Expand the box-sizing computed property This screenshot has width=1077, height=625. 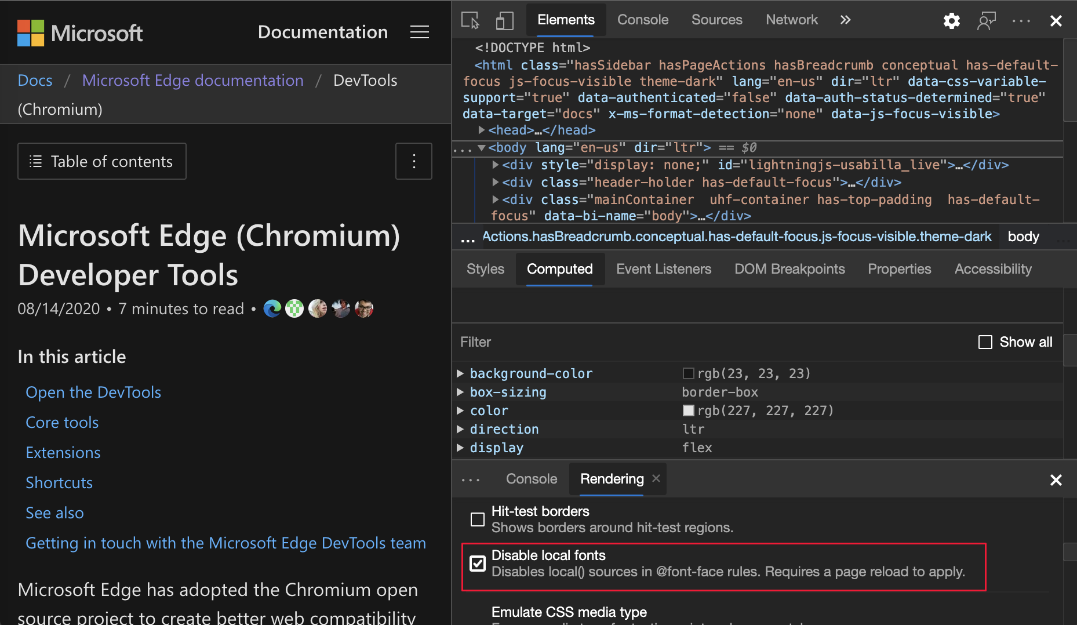pos(460,392)
